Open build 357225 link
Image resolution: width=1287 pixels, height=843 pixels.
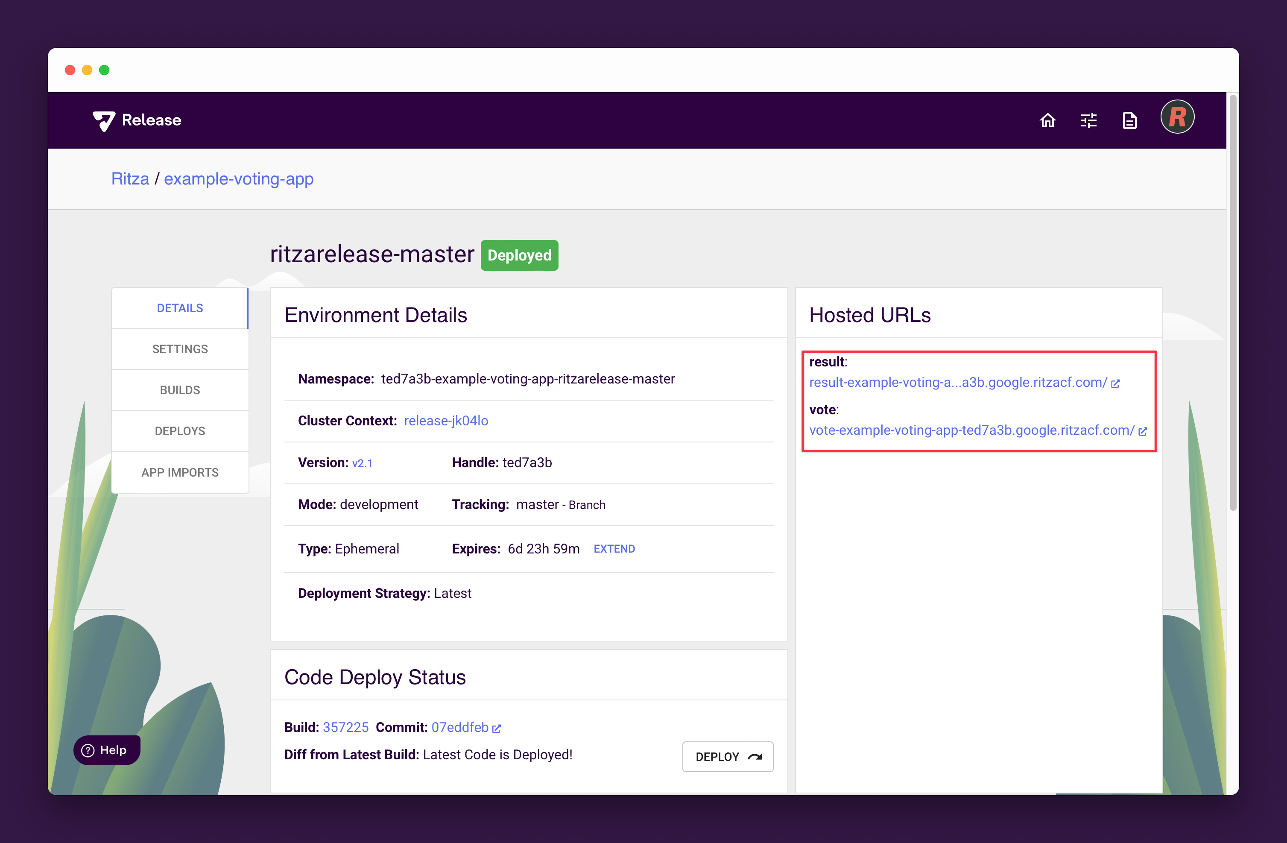pyautogui.click(x=345, y=727)
